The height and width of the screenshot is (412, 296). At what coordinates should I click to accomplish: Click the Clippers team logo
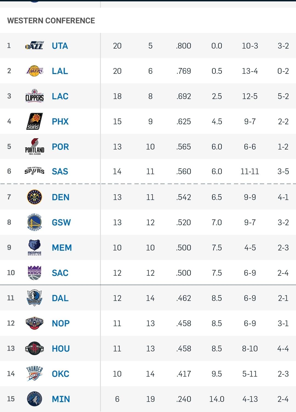pos(35,96)
